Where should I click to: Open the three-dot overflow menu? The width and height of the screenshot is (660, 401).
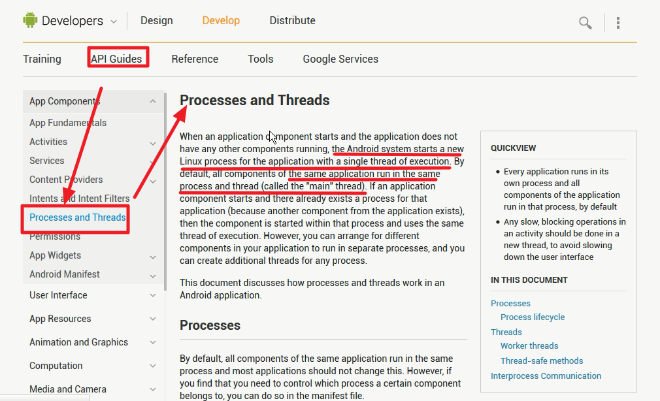(618, 23)
